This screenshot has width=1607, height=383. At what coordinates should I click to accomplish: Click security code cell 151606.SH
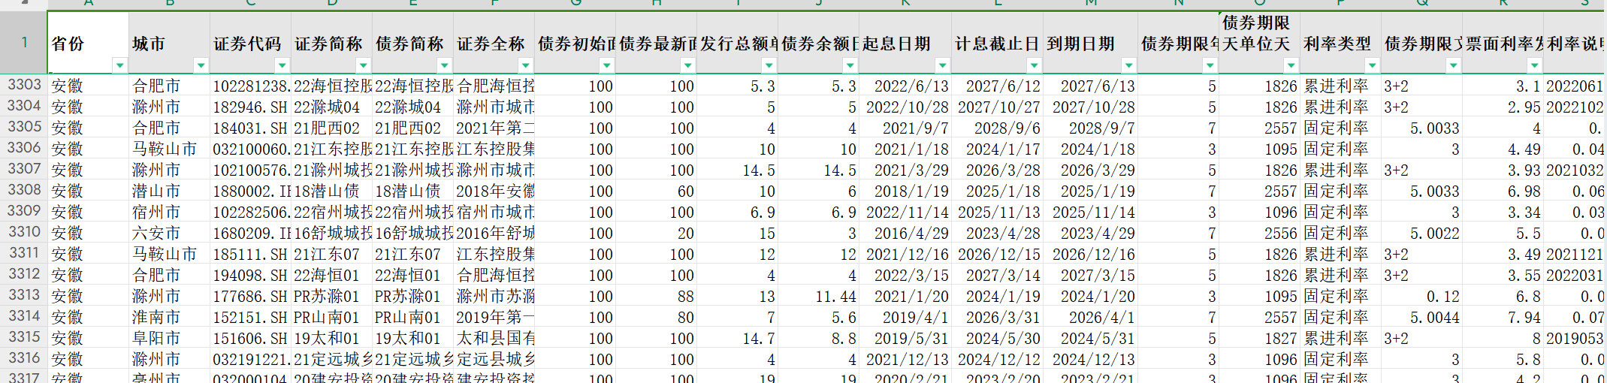[x=250, y=338]
